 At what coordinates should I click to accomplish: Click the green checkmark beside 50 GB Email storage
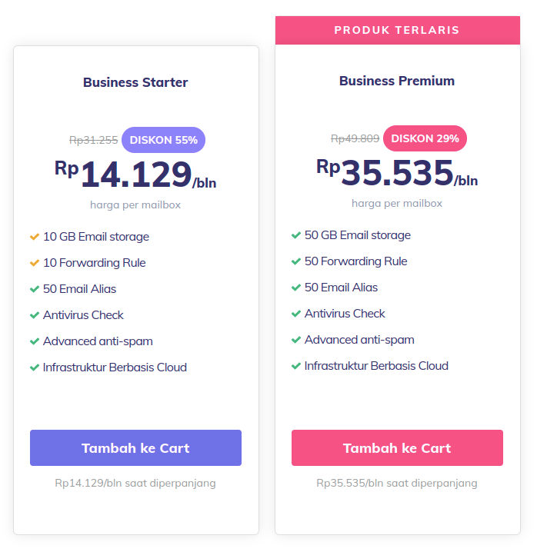click(x=295, y=235)
